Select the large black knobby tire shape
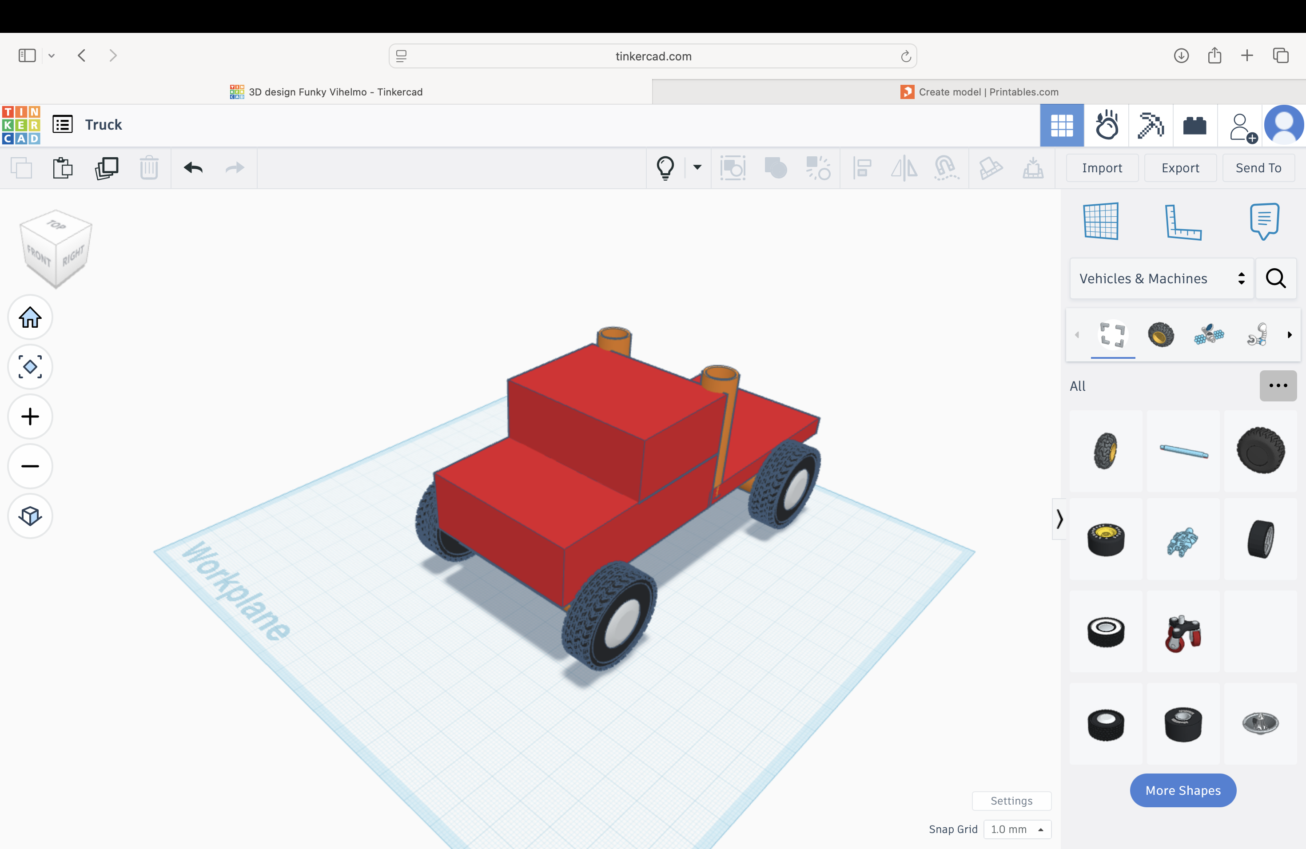Viewport: 1306px width, 849px height. coord(1260,451)
